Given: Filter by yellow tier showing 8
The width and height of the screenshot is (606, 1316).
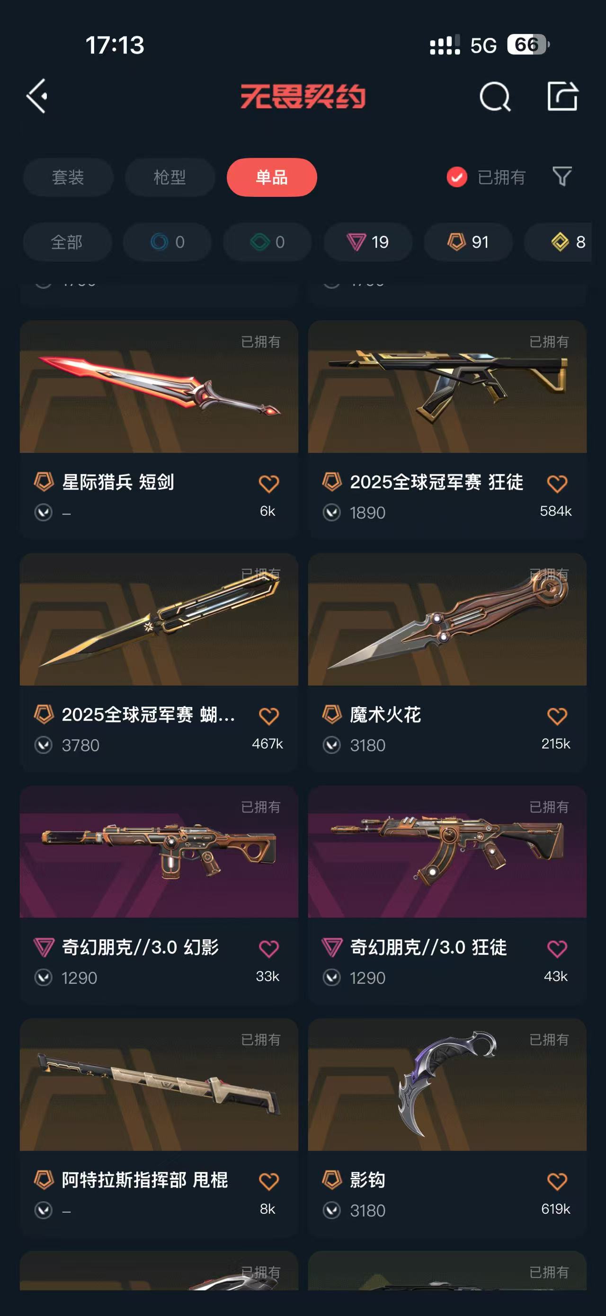Looking at the screenshot, I should pos(558,242).
